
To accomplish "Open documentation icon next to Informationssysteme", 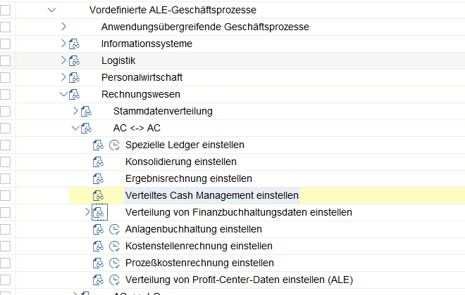I will click(75, 44).
